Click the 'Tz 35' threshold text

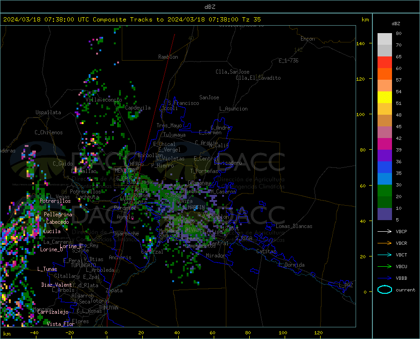(x=251, y=20)
